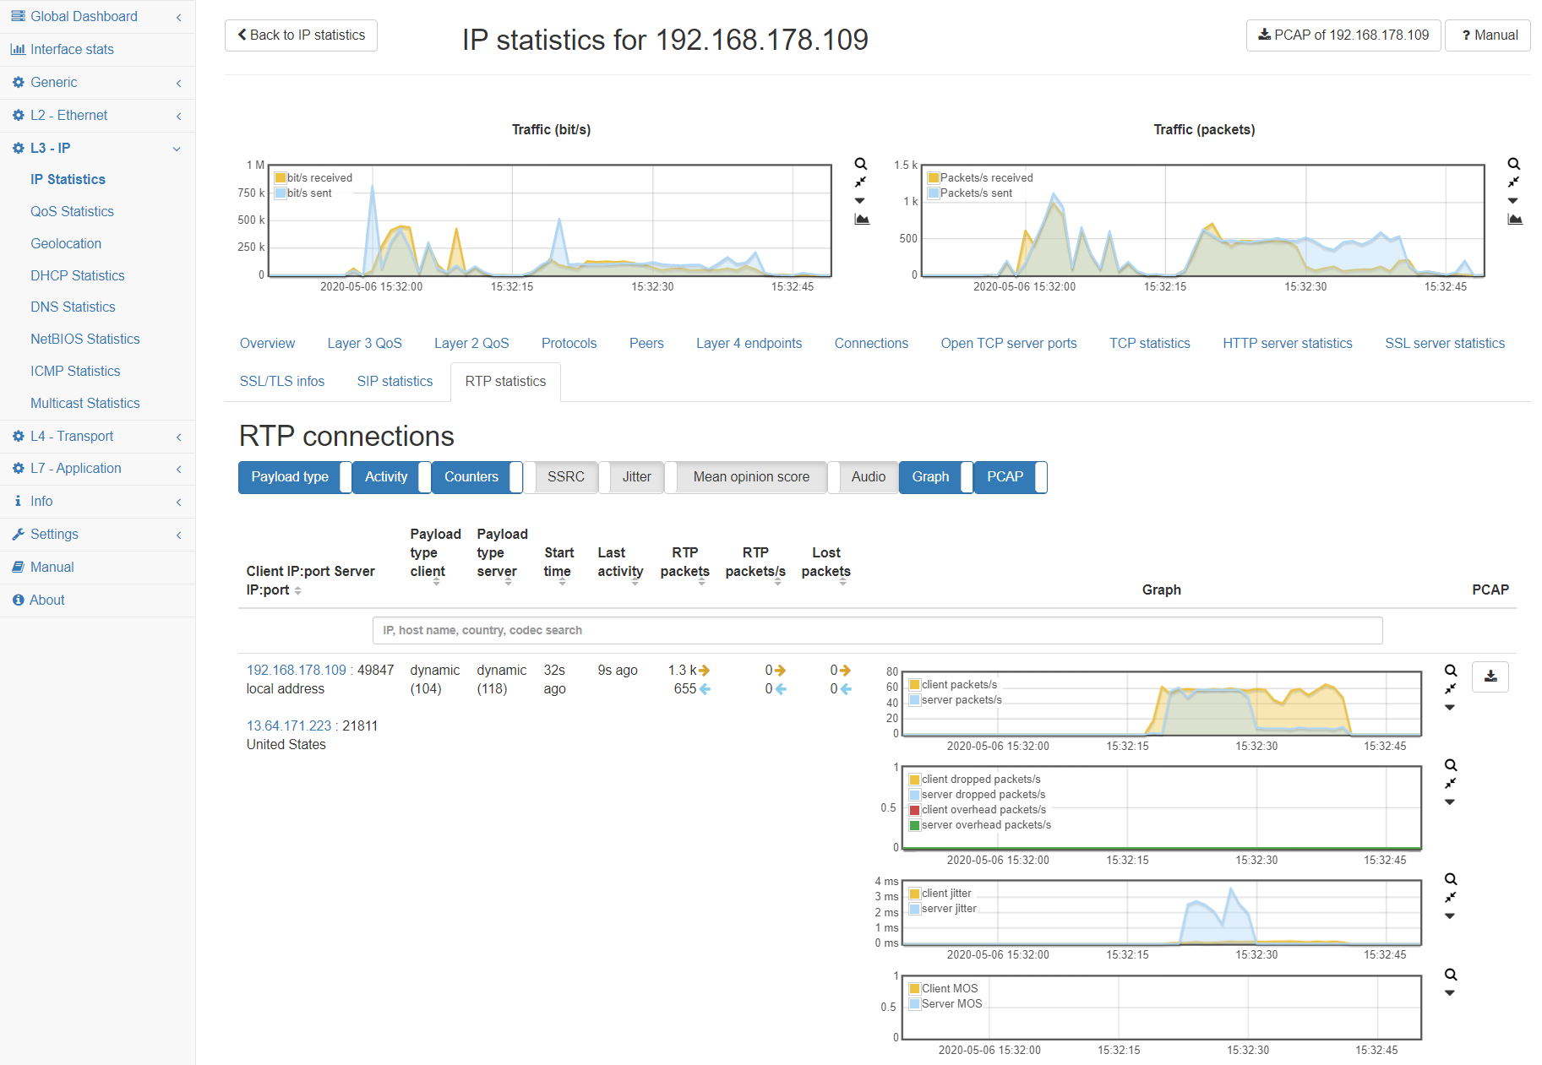Click shrink icon beside packets/s RTP graph
1542x1065 pixels.
pos(1451,689)
